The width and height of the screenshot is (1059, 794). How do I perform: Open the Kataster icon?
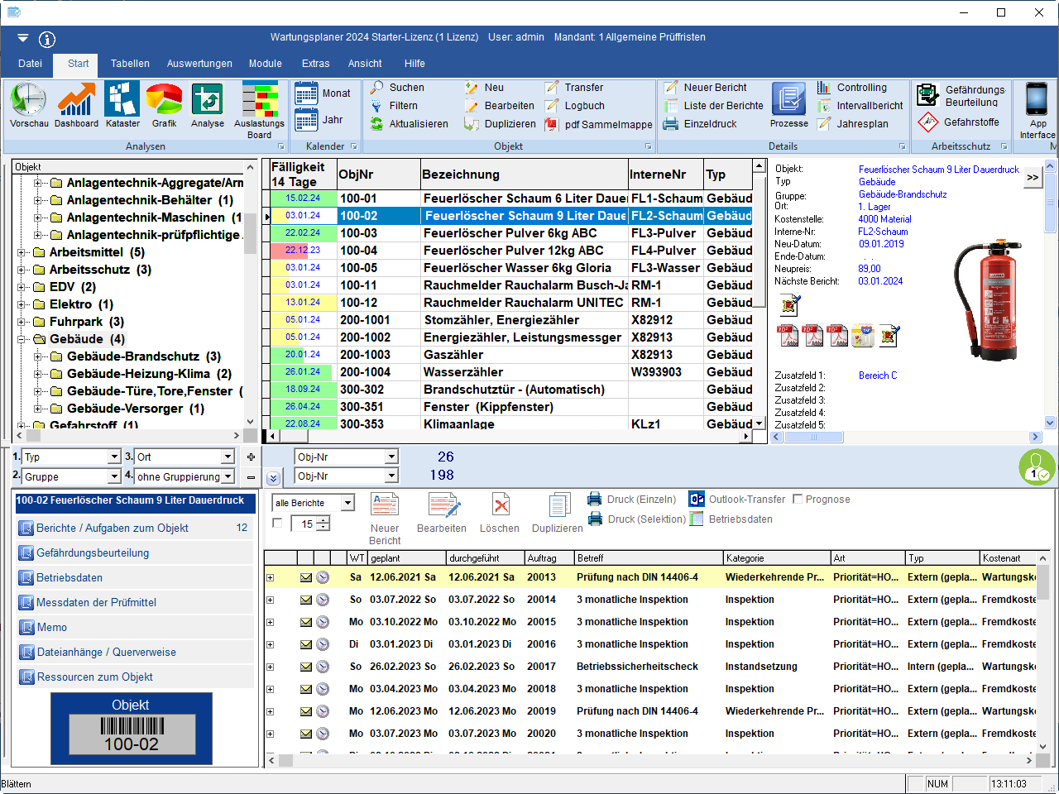click(x=122, y=100)
